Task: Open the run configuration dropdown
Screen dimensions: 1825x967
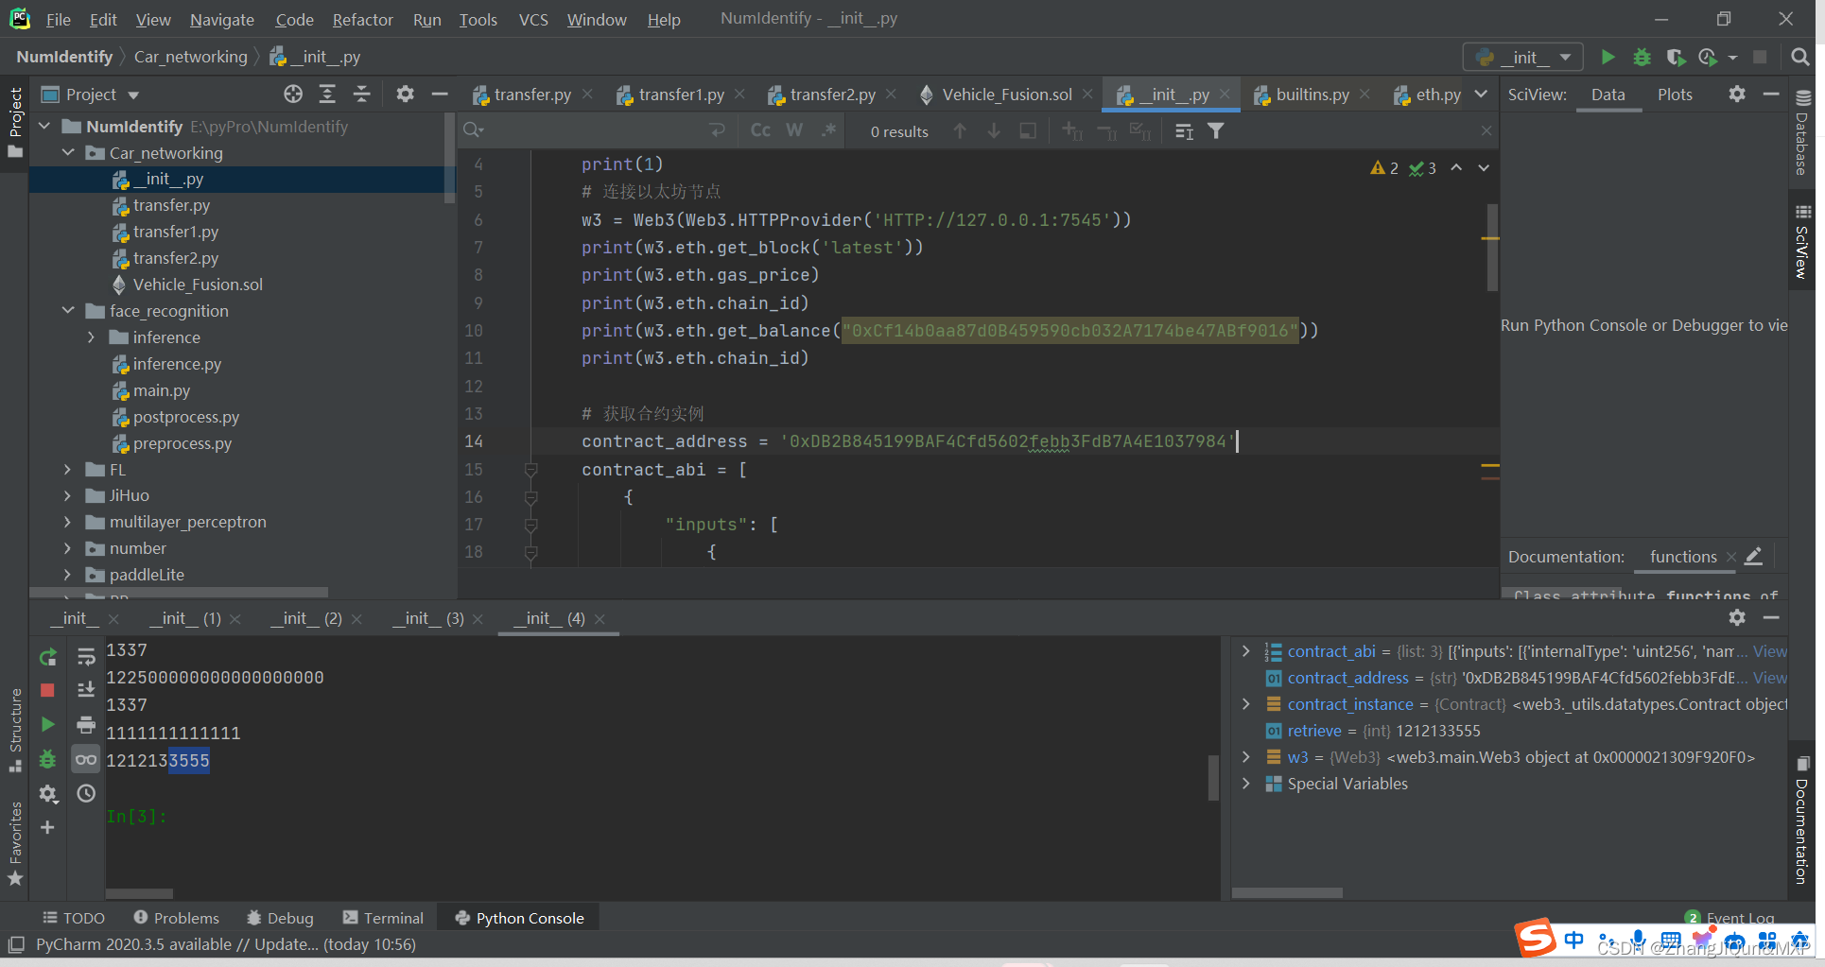Action: point(1523,57)
